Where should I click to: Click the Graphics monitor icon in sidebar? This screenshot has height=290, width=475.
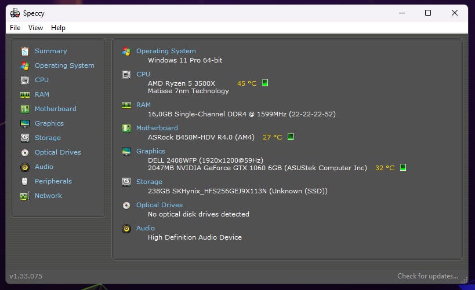click(25, 124)
